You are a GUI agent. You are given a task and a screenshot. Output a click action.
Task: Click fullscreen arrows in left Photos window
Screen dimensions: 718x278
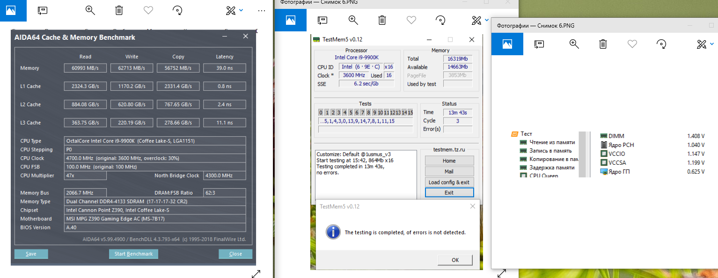(256, 274)
